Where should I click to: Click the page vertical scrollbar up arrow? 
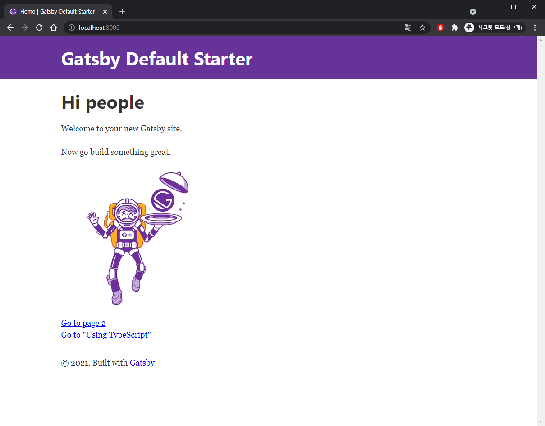pyautogui.click(x=541, y=40)
